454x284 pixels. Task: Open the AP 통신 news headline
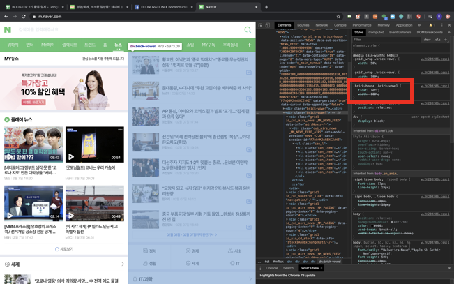[x=206, y=114]
